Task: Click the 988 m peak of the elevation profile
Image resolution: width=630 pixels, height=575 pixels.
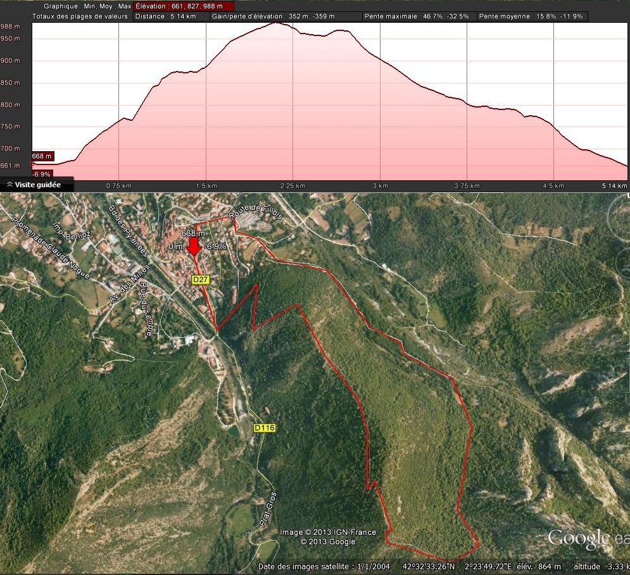Action: [x=276, y=24]
